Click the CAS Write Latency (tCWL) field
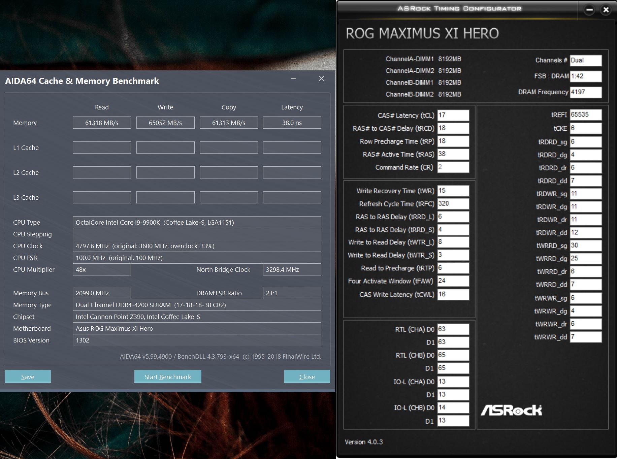Screen dimensions: 617x459 pyautogui.click(x=453, y=294)
